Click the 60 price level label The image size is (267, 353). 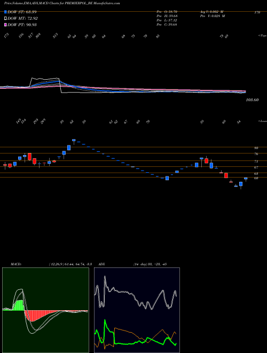click(256, 178)
